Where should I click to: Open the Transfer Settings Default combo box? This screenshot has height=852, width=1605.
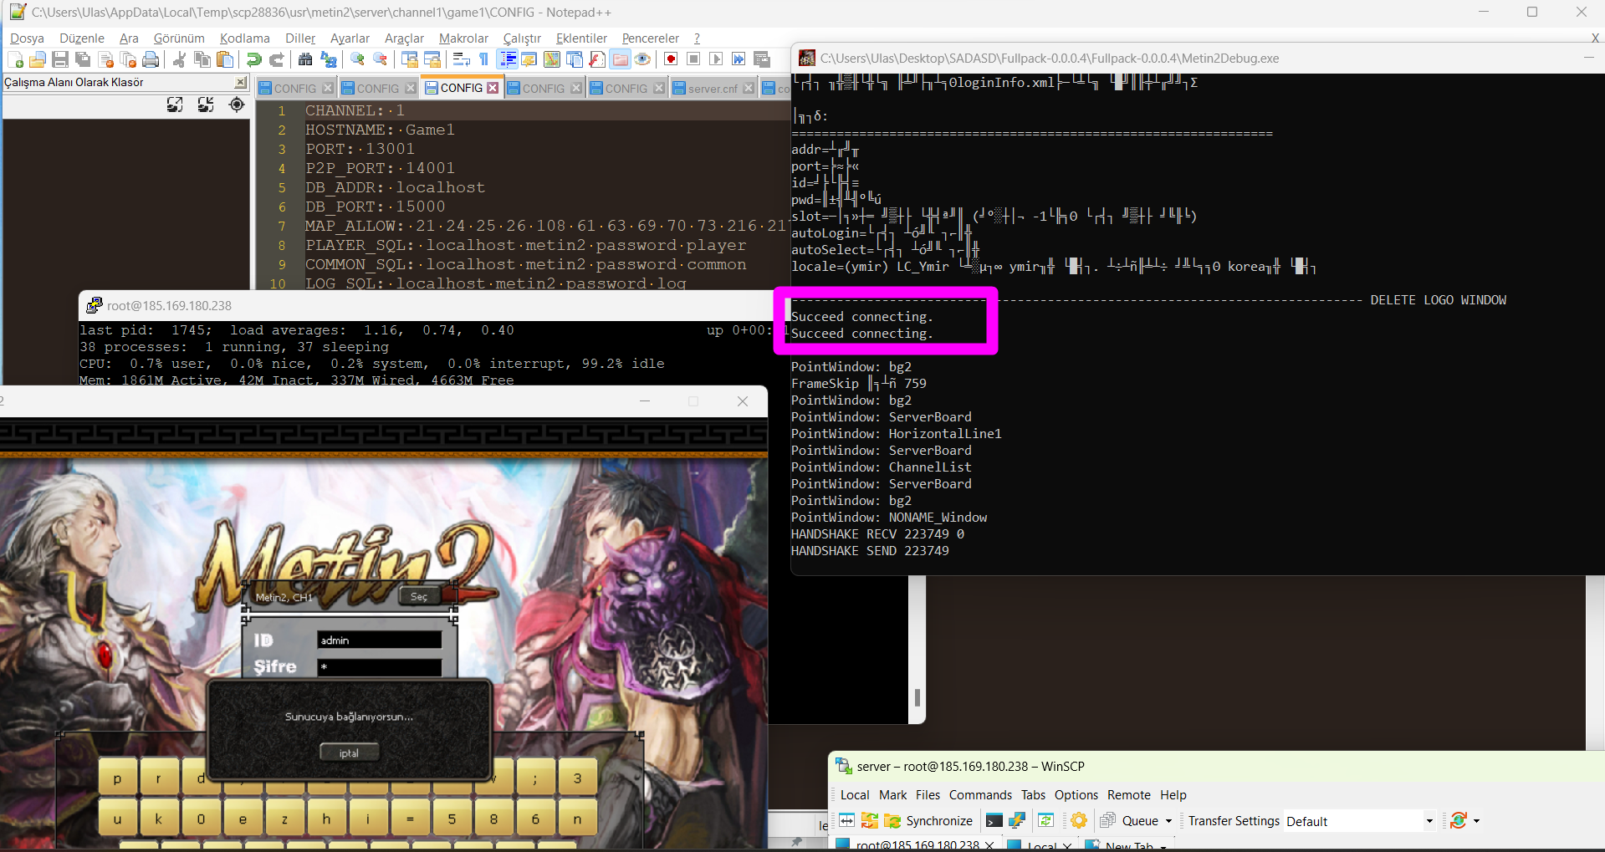coord(1360,821)
